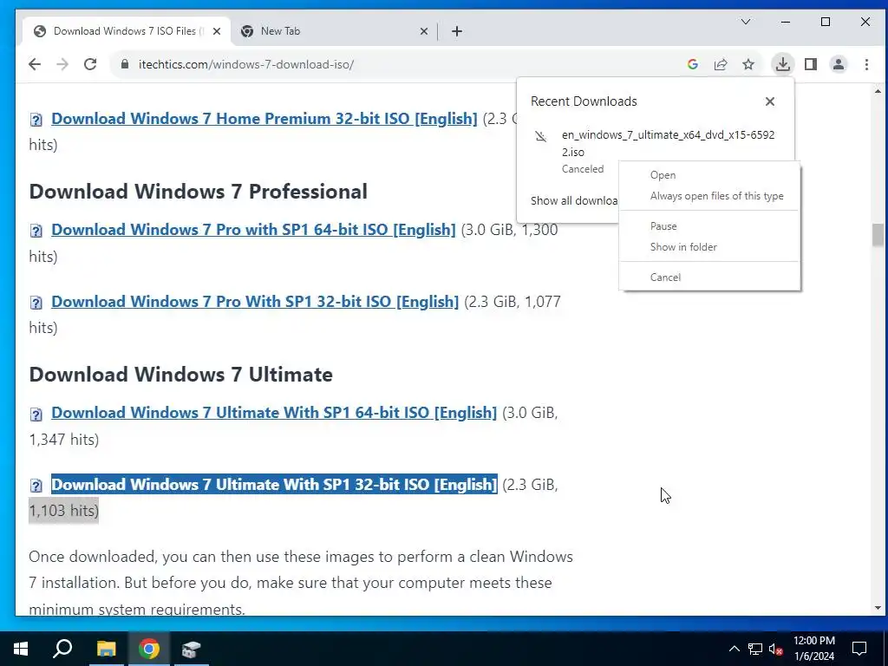
Task: Click the network tray icon
Action: point(755,649)
